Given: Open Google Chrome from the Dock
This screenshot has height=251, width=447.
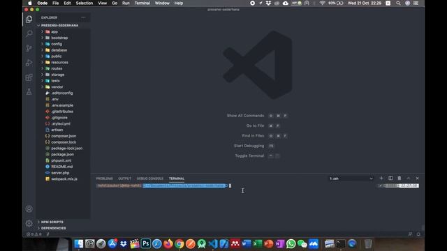Looking at the screenshot, I should click(179, 243).
